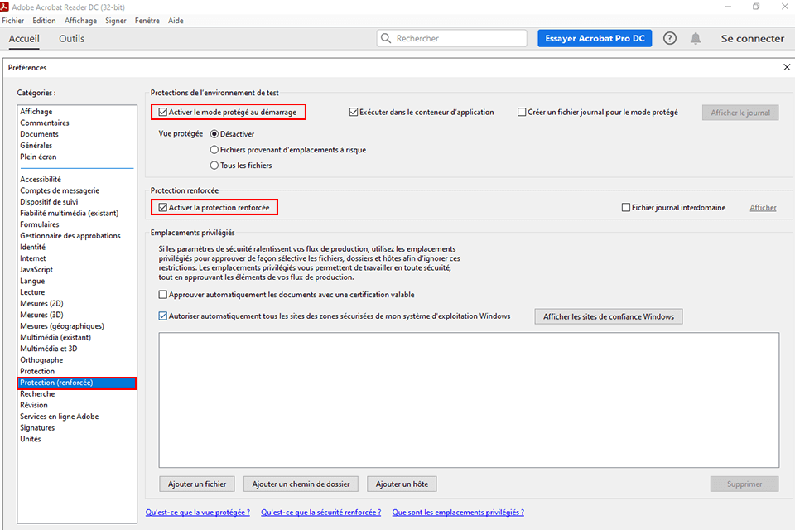Screen dimensions: 795x530
Task: Select Identité category
Action: coord(33,247)
